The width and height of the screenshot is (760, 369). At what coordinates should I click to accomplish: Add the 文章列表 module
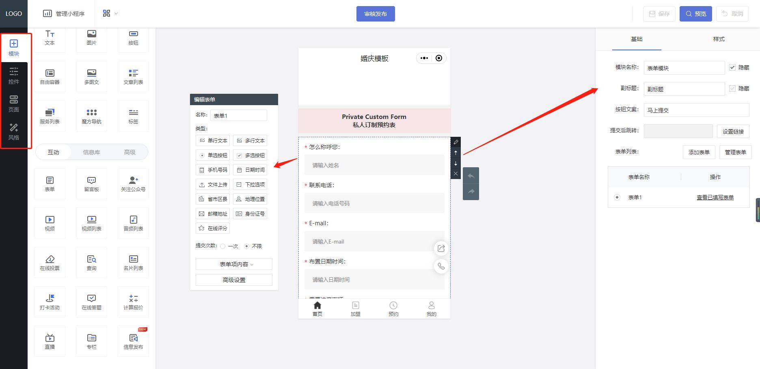tap(133, 77)
